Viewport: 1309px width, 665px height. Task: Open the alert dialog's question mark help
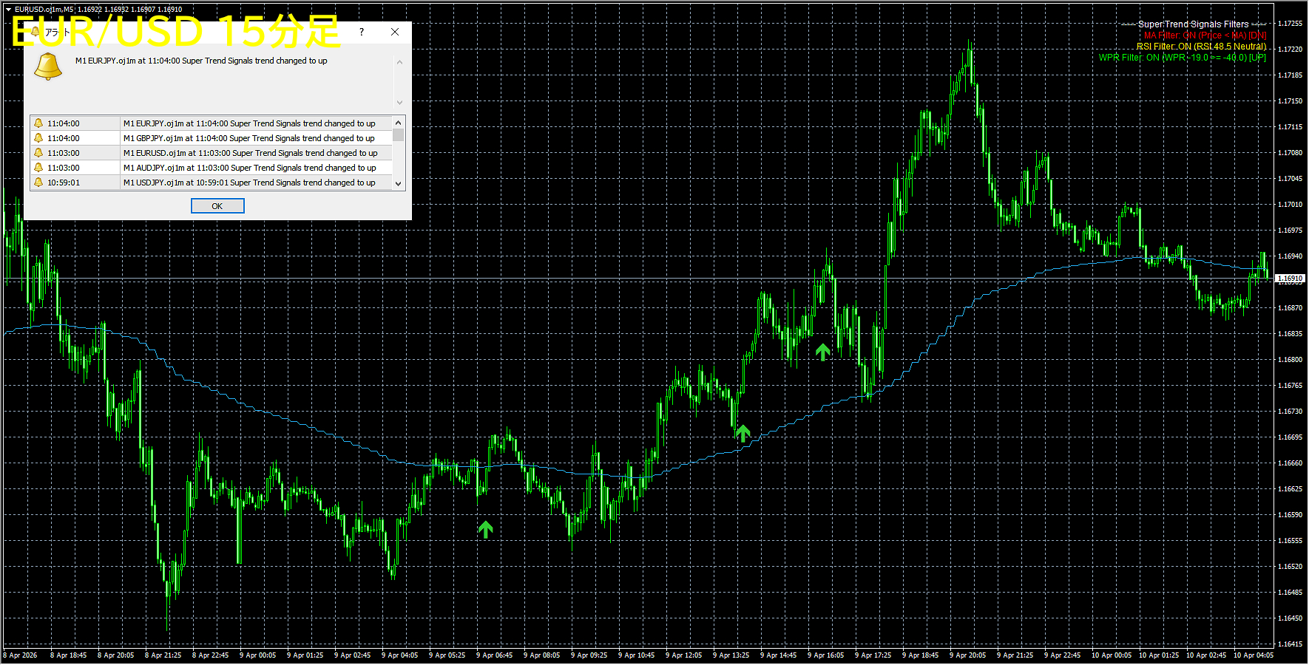click(362, 32)
